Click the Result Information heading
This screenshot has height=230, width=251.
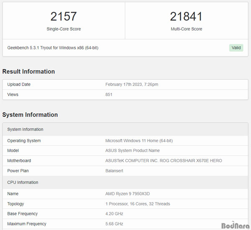point(28,72)
